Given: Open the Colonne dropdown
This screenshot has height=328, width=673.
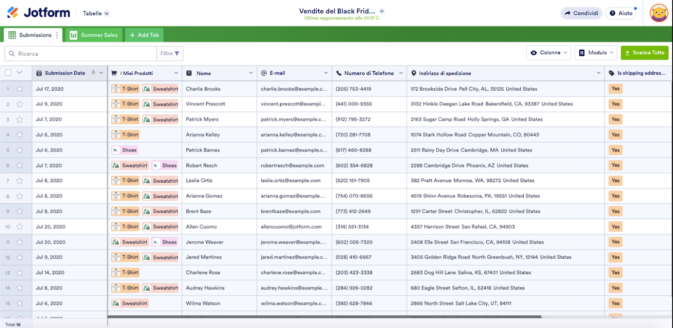Looking at the screenshot, I should tap(548, 53).
